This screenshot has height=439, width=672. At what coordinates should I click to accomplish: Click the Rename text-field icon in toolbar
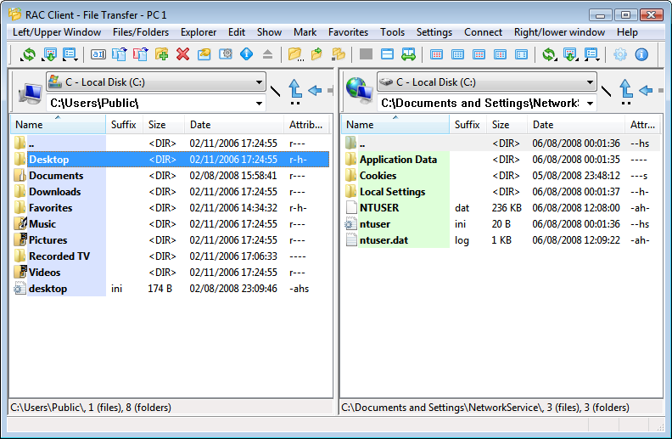[x=98, y=54]
